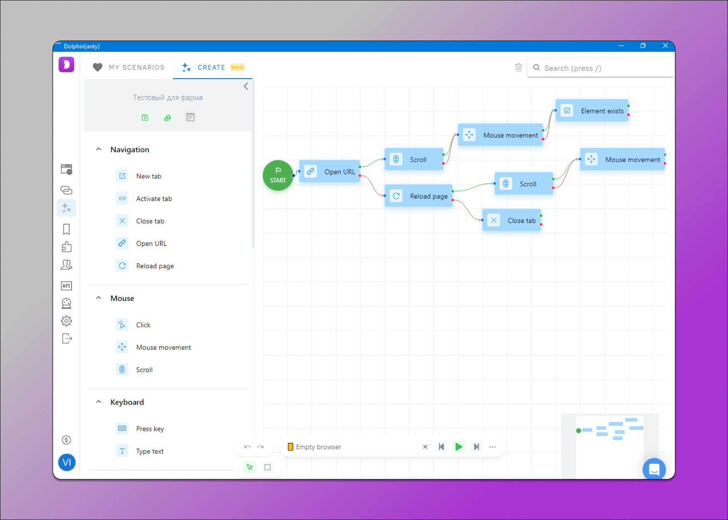Viewport: 728px width, 520px height.
Task: Open the bookmarks icon in sidebar
Action: 66,229
